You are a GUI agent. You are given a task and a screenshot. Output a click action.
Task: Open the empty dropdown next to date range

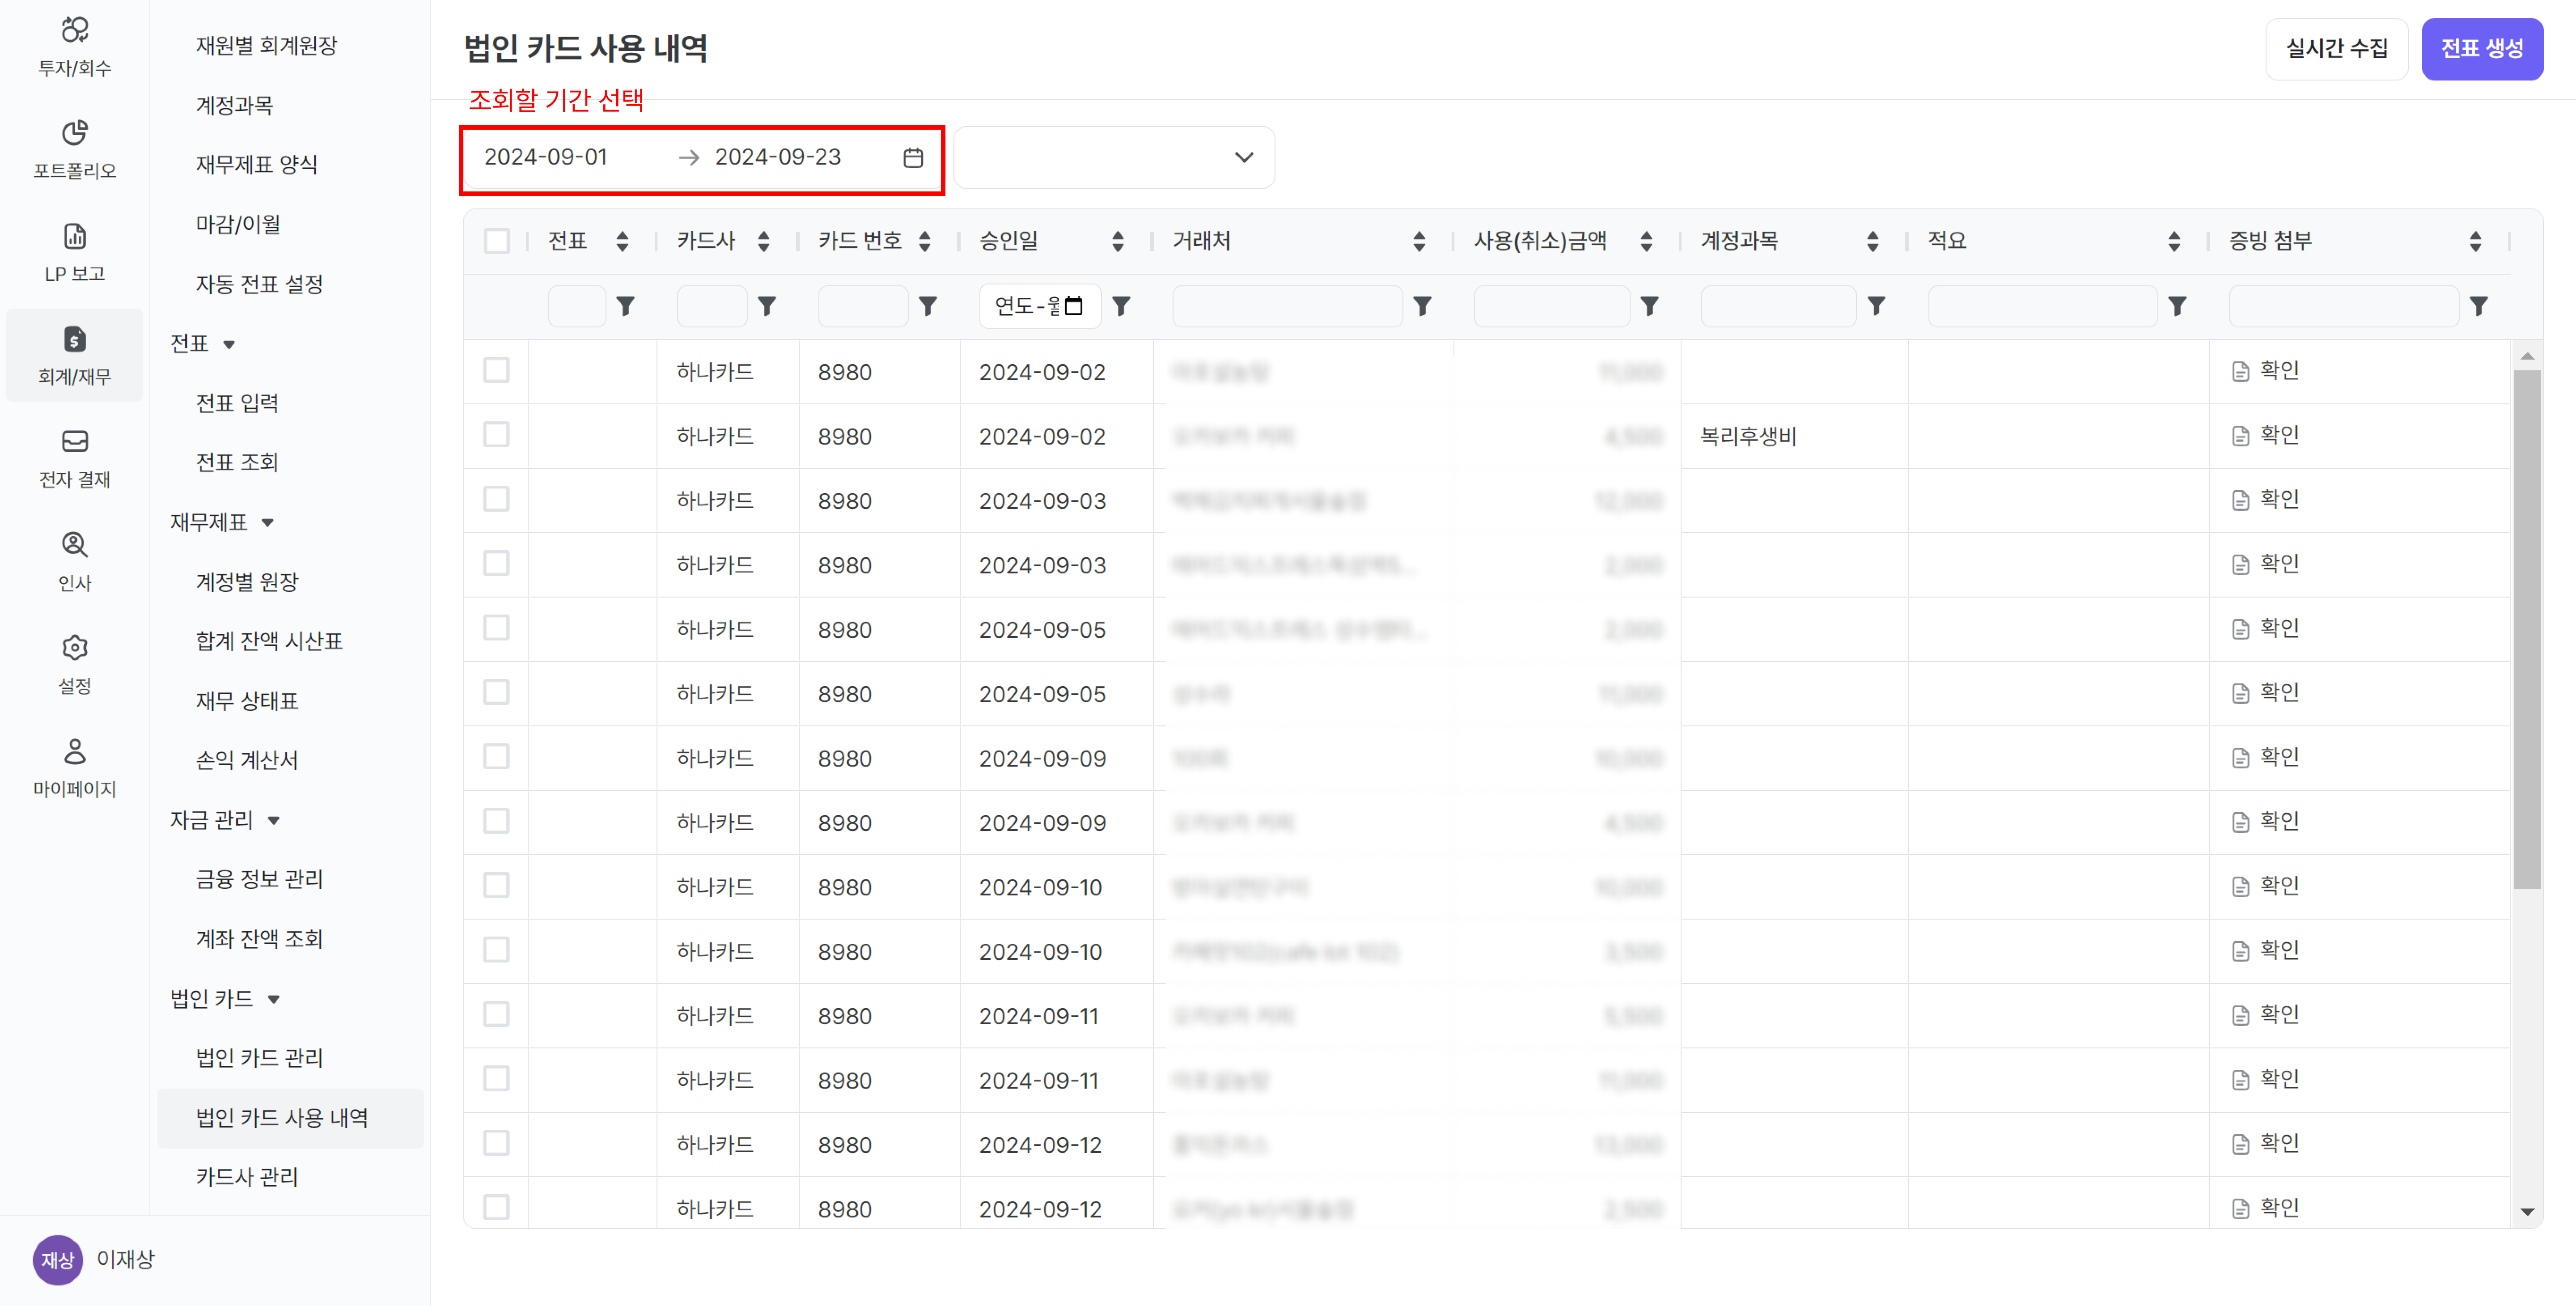tap(1114, 157)
